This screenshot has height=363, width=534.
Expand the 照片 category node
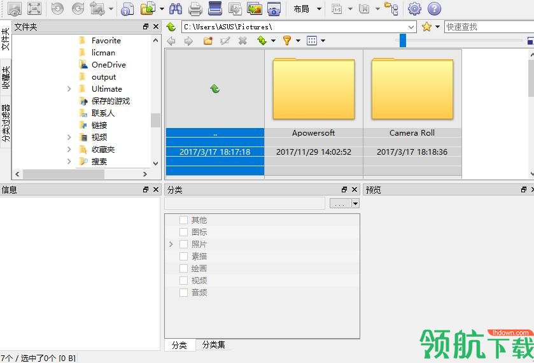pos(171,245)
